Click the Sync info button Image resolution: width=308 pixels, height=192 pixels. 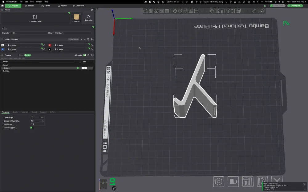(x=88, y=18)
